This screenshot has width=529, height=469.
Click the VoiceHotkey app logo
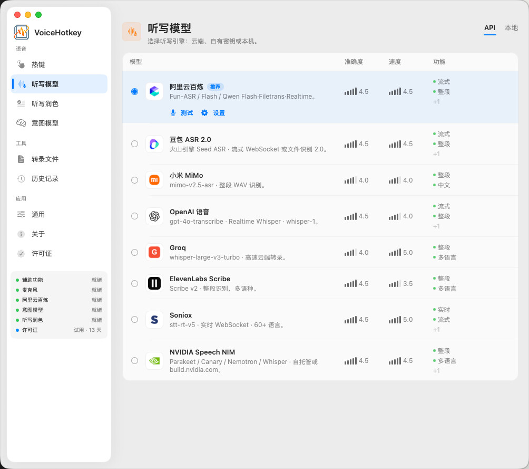point(22,32)
